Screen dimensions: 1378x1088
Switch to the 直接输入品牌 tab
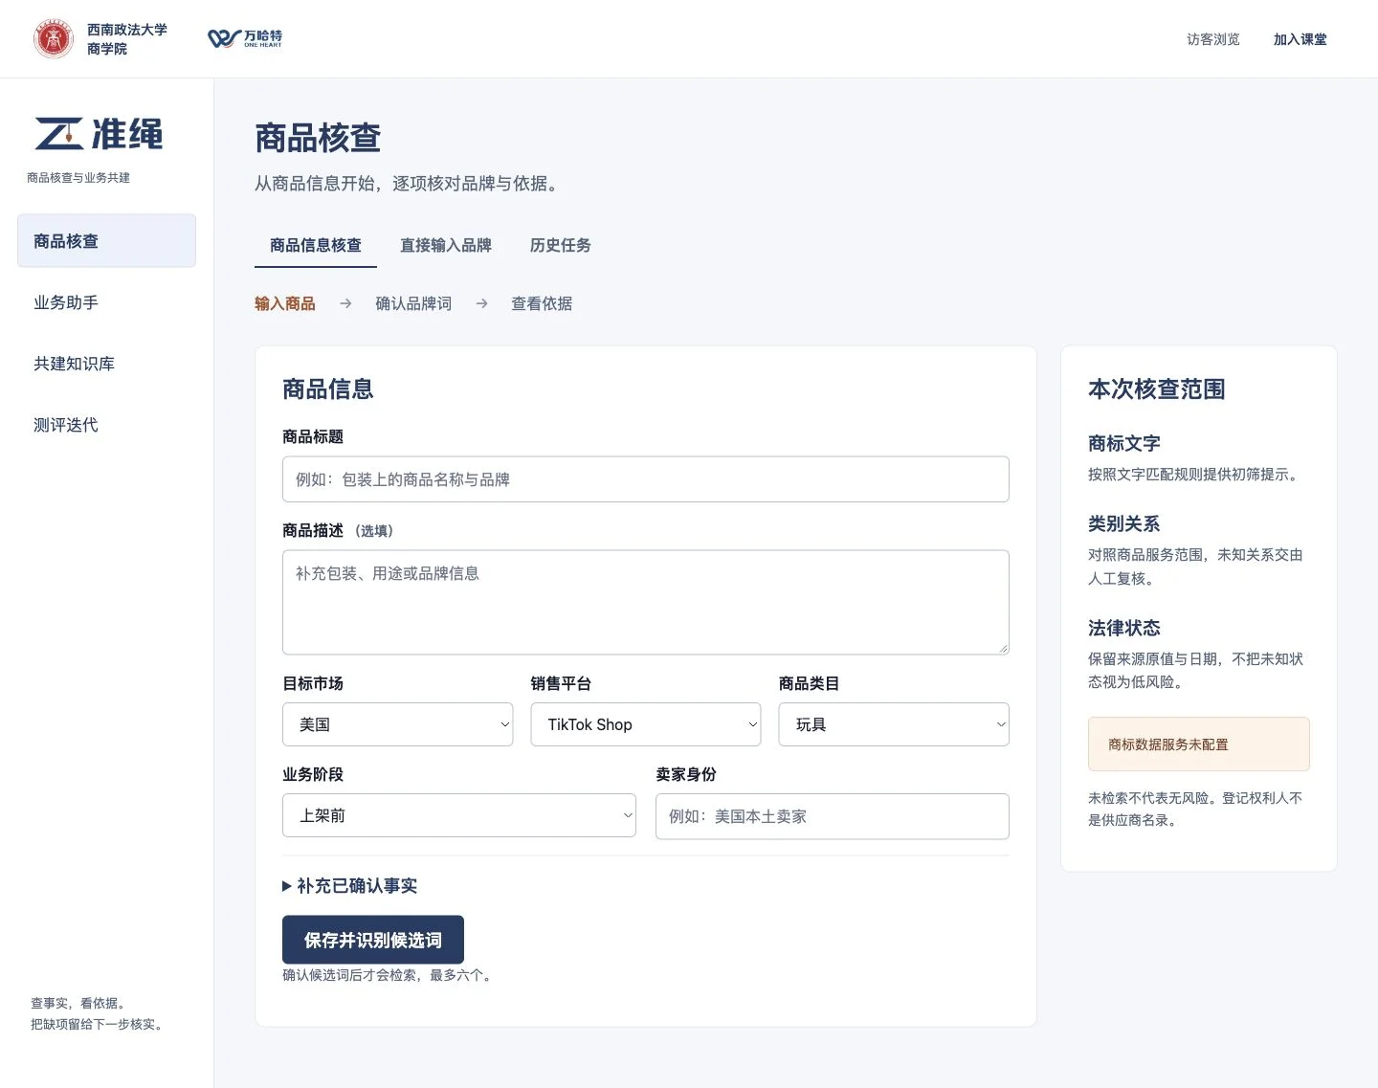click(446, 245)
